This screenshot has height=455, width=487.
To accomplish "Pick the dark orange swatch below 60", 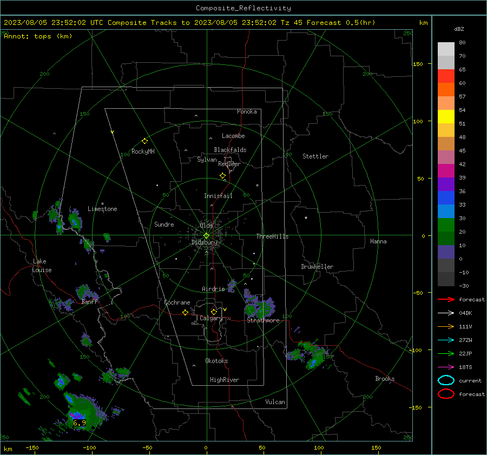I will (x=446, y=89).
